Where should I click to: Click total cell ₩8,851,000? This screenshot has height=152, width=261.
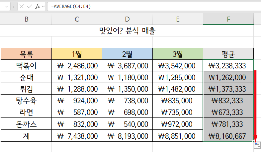pos(178,136)
